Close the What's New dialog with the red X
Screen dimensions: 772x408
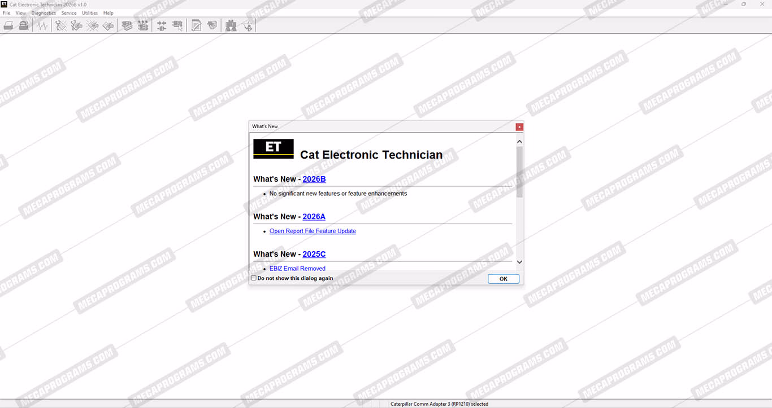tap(519, 127)
